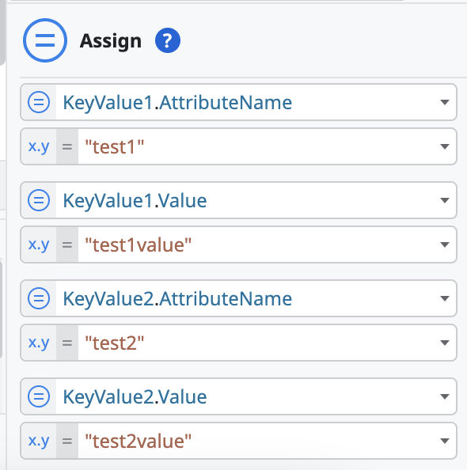Click the x.y icon next to "test2value"
The height and width of the screenshot is (470, 467).
pos(39,441)
